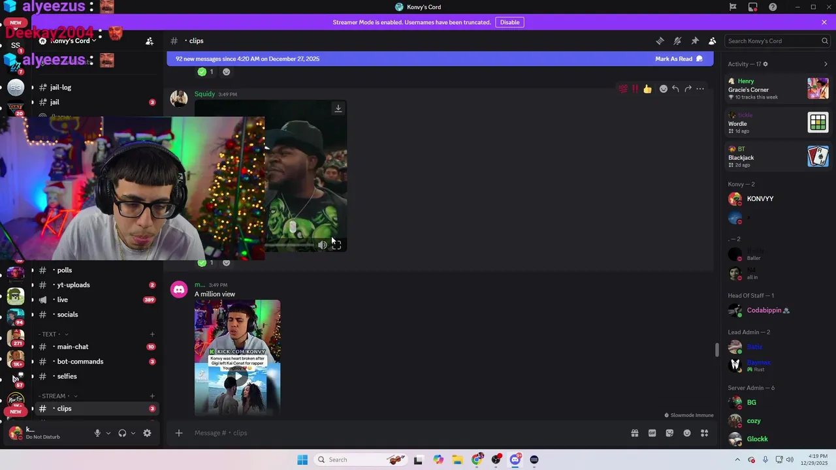The width and height of the screenshot is (836, 470).
Task: Toggle channel notification mute bell
Action: (x=677, y=40)
